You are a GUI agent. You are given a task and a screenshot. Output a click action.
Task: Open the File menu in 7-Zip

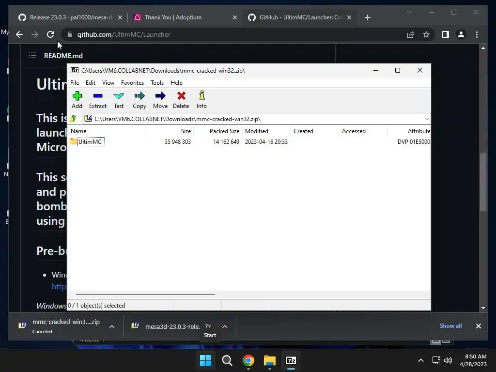[75, 82]
